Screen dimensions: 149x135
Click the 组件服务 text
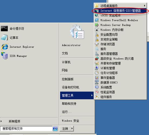click(106, 97)
